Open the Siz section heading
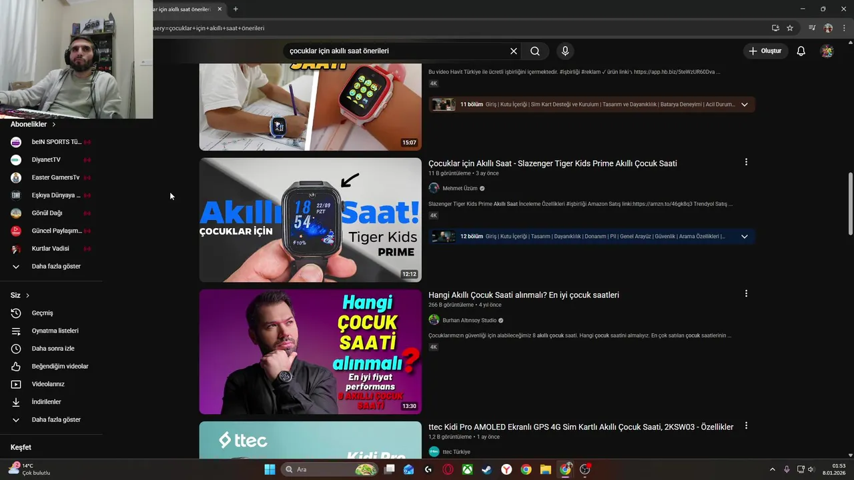 tap(20, 295)
